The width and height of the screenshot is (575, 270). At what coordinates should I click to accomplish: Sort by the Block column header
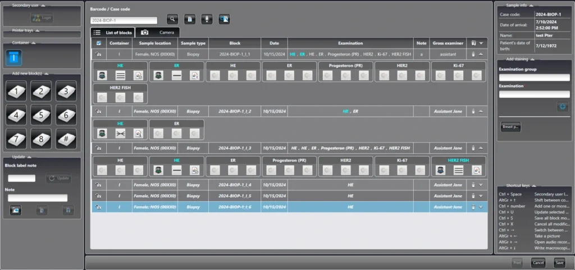click(x=235, y=43)
